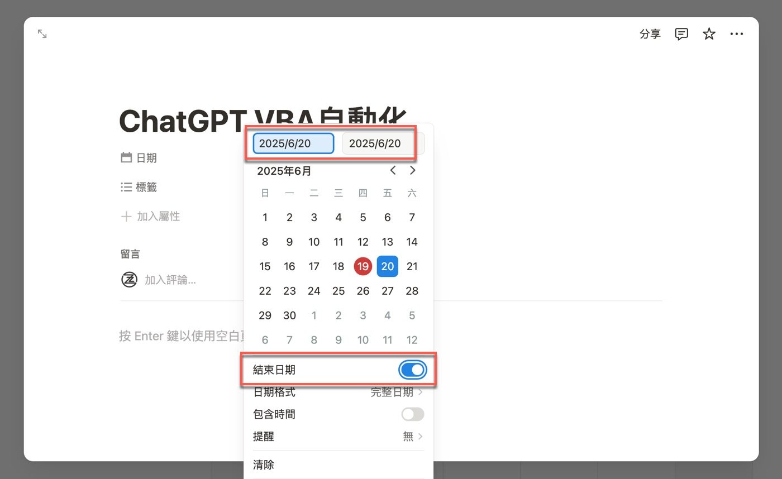Pick June 5 on the calendar

[x=363, y=217]
